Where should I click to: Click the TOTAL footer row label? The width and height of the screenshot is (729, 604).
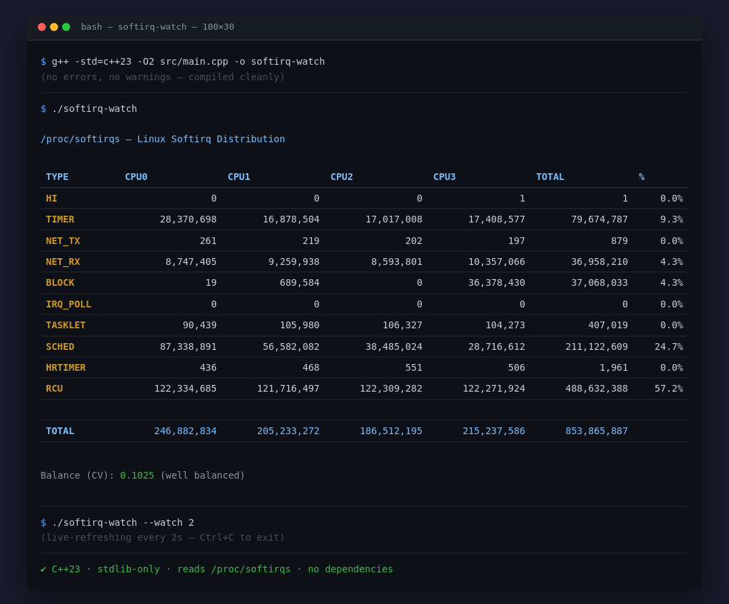point(60,431)
